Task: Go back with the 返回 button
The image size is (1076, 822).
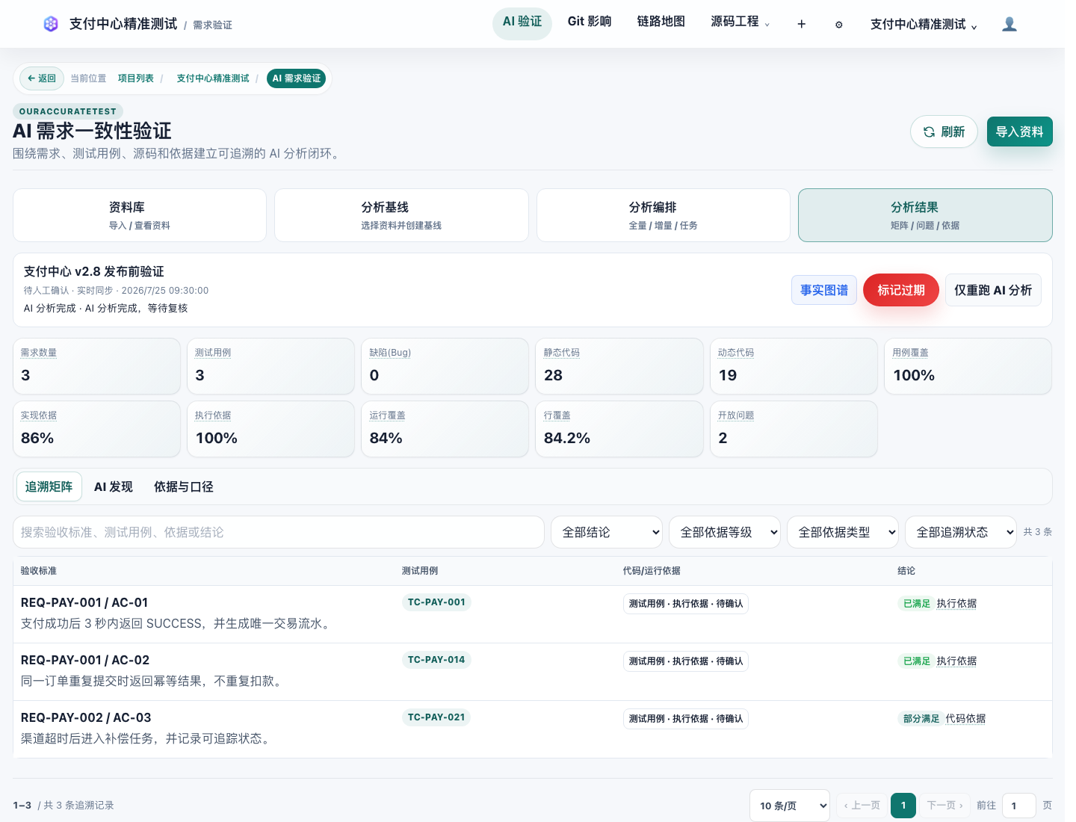Action: click(42, 78)
